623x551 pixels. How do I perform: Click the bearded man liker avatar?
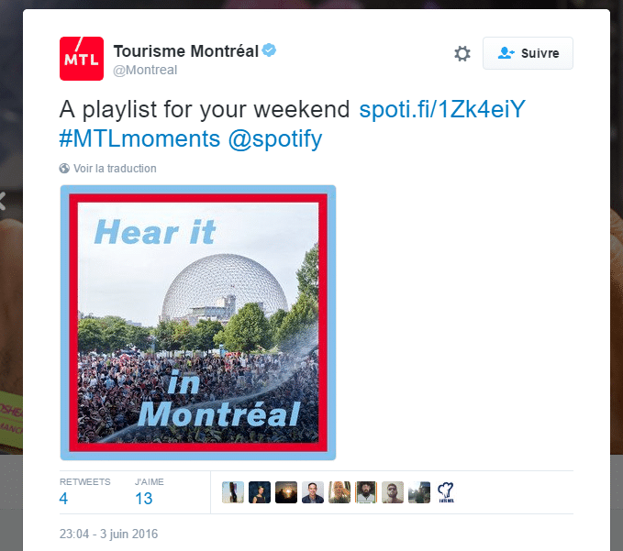tap(366, 492)
